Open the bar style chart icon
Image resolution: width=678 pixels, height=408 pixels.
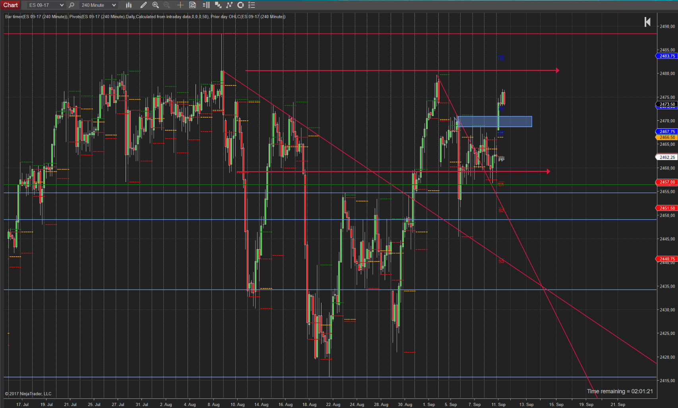click(129, 5)
